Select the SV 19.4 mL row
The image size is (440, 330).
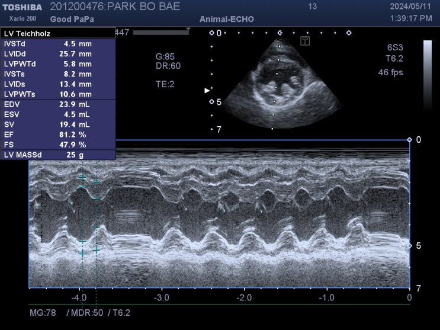click(x=58, y=124)
